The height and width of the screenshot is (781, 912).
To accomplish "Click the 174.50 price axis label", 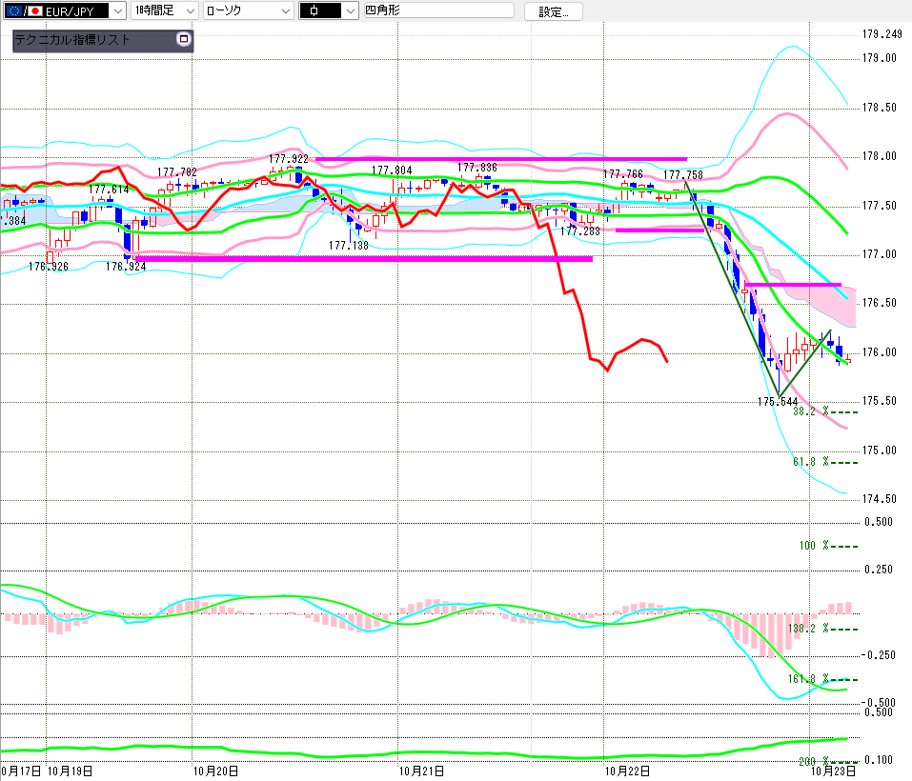I will 879,498.
